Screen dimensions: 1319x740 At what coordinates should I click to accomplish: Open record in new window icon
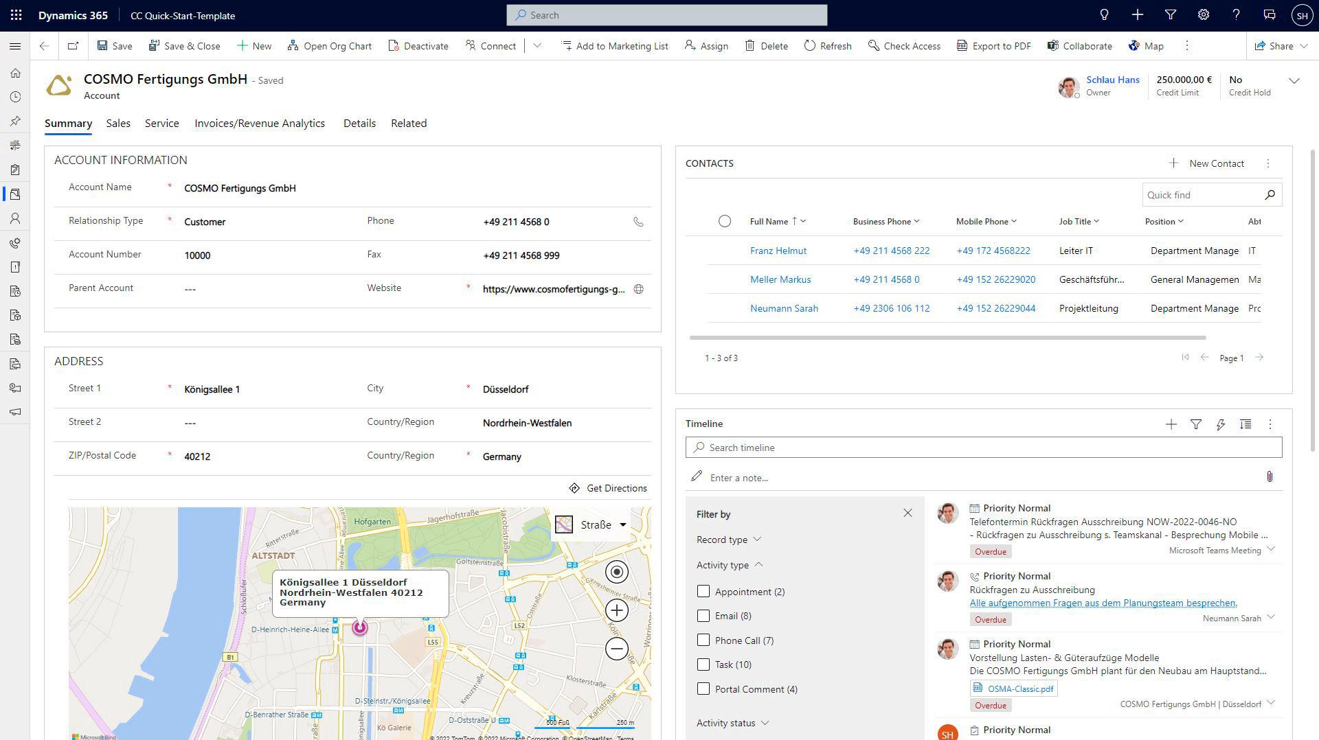(x=73, y=46)
